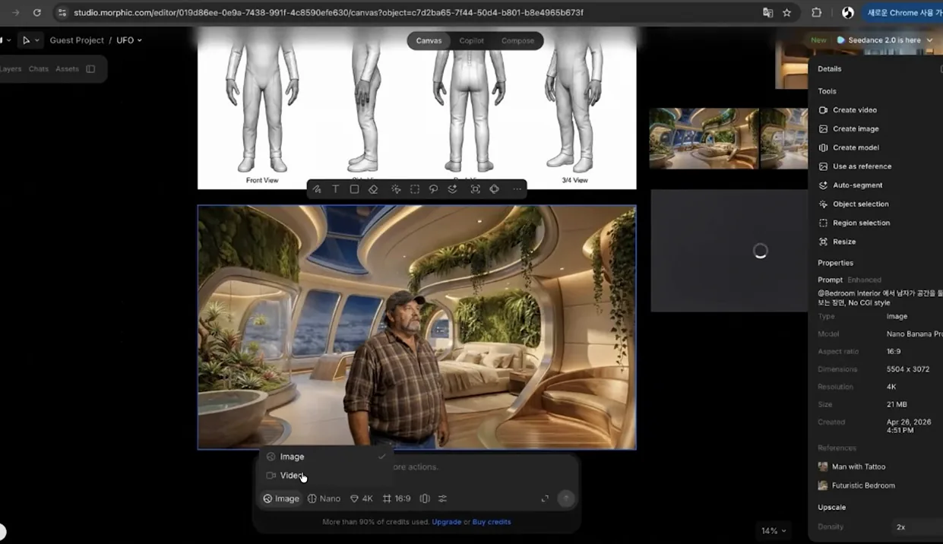Open the Layers panel tab
The width and height of the screenshot is (943, 544).
(11, 69)
